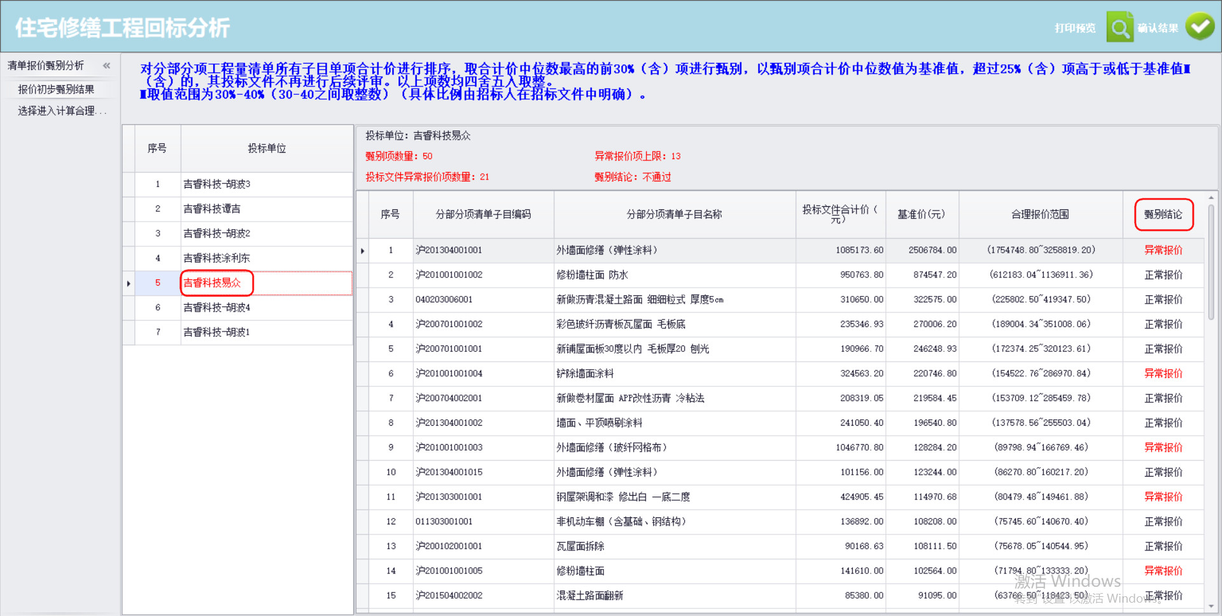Viewport: 1222px width, 616px height.
Task: Click 序号 column header in bidder list
Action: point(157,148)
